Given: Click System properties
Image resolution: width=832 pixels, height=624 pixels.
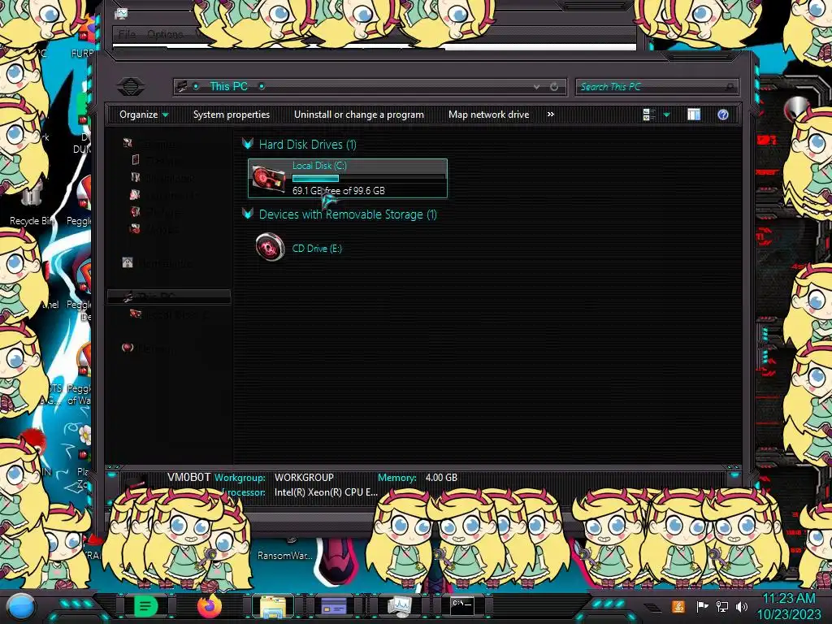Looking at the screenshot, I should click(x=232, y=115).
